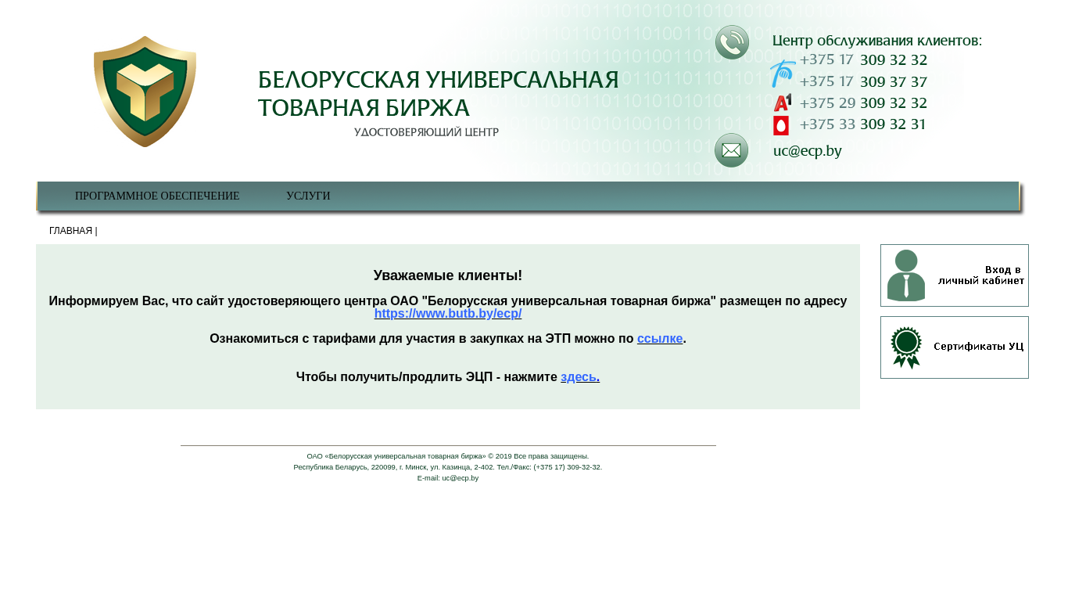Click phone number +375 33 309 32 31
The image size is (1068, 601).
click(862, 124)
